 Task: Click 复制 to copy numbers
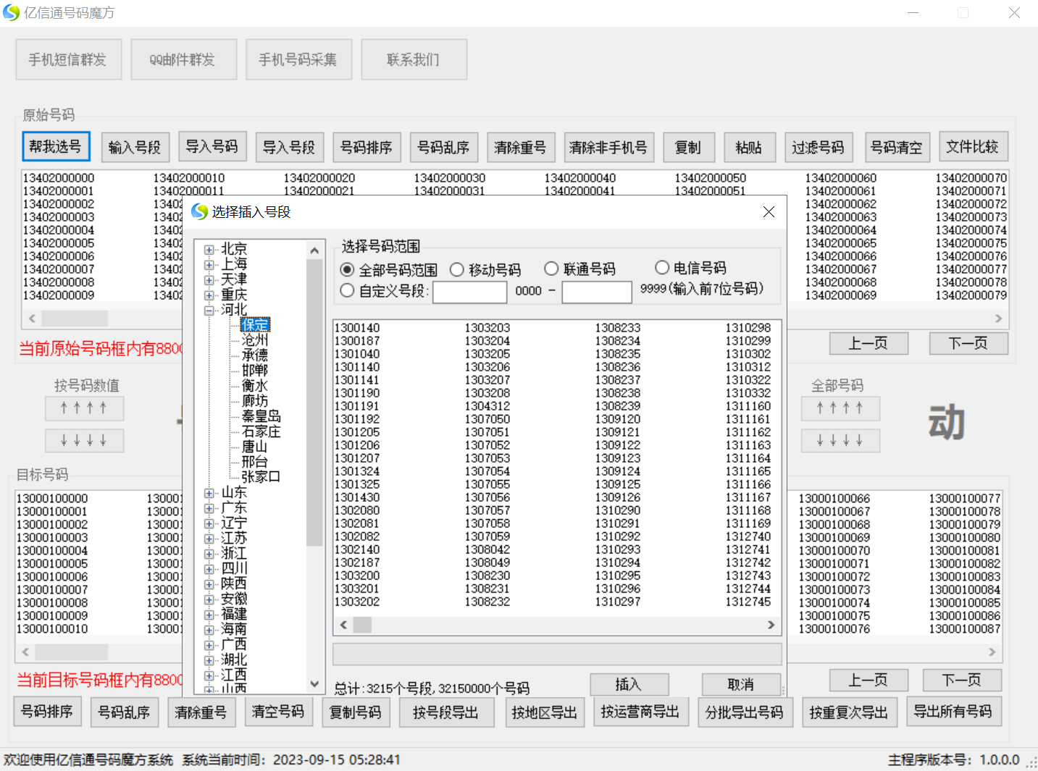tap(689, 147)
